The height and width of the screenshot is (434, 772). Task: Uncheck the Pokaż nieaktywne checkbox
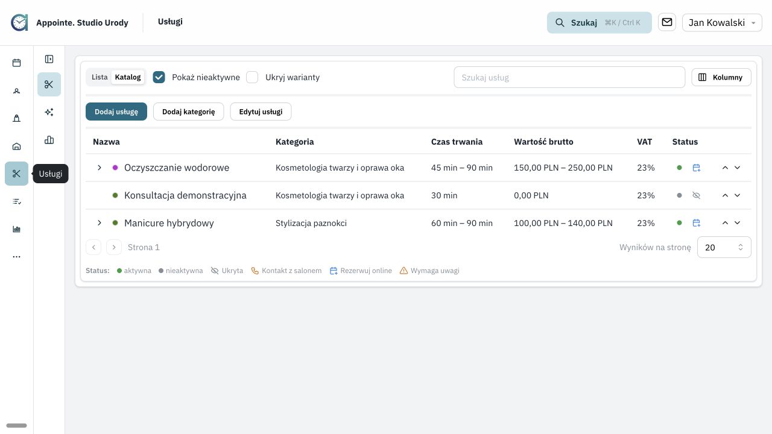point(159,77)
